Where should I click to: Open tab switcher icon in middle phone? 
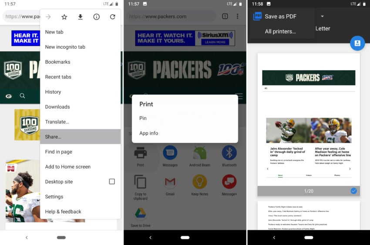tap(225, 16)
